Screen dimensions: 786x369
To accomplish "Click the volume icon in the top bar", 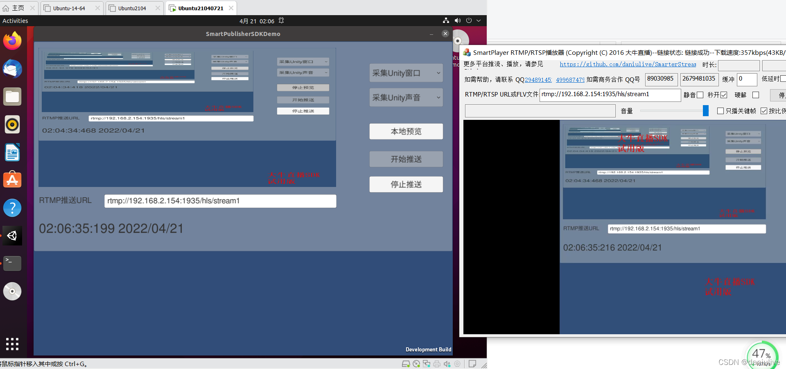I will 457,20.
